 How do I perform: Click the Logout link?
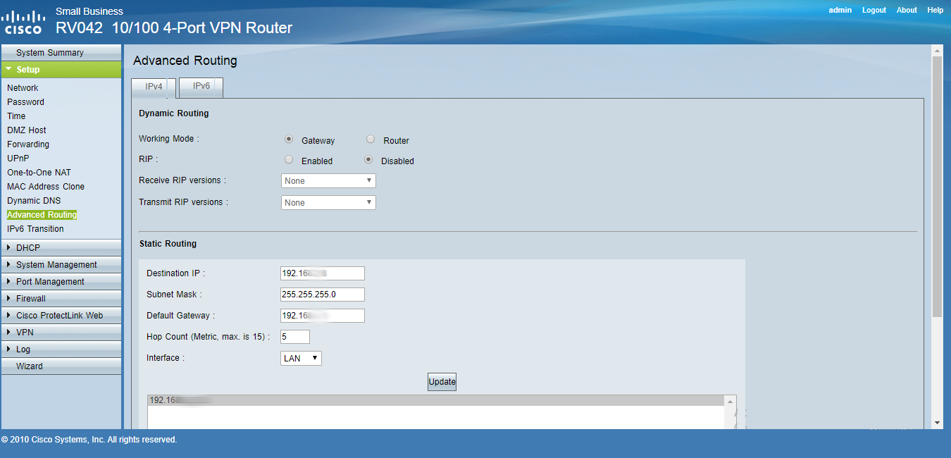(874, 11)
